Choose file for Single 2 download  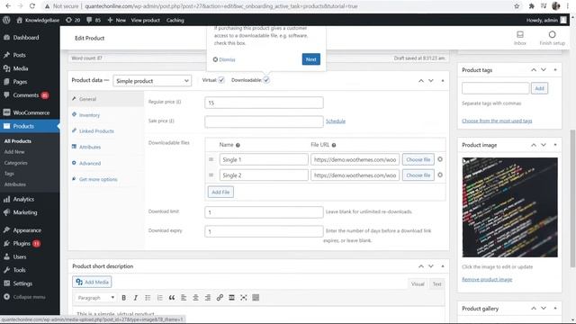coord(418,175)
